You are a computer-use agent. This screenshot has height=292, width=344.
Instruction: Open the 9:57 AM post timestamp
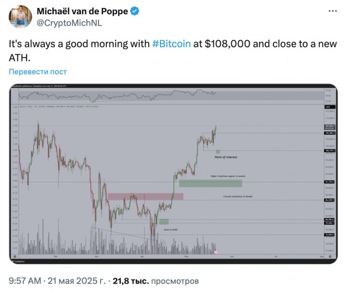tap(25, 281)
